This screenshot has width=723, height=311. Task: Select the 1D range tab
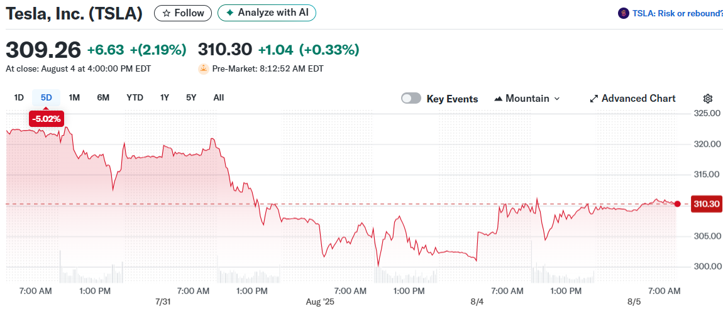19,97
